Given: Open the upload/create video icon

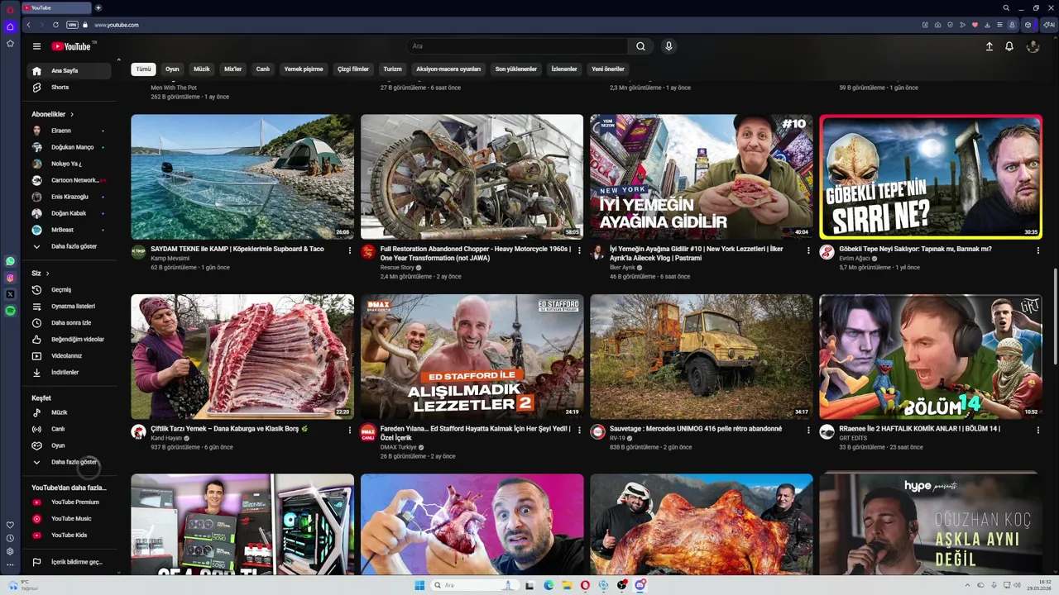Looking at the screenshot, I should pos(989,46).
